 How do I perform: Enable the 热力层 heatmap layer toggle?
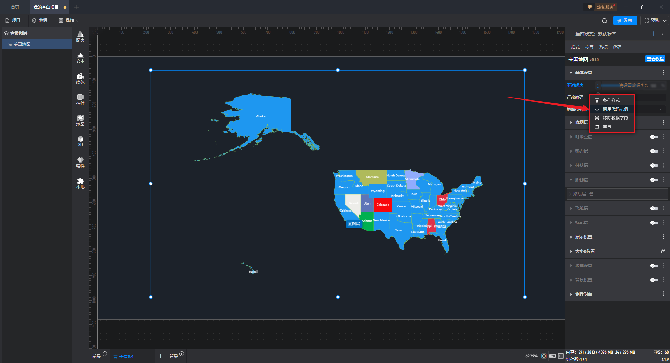654,151
